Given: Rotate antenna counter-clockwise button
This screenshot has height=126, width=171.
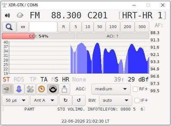Looking at the screenshot, I should 79,100.
